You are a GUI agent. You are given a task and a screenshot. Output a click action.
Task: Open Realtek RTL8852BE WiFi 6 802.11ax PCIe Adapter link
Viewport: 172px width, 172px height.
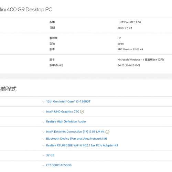(x=82, y=145)
